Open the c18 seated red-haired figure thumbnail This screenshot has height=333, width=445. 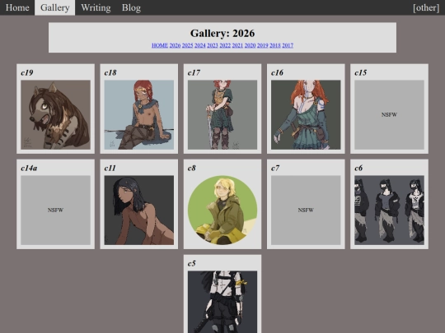point(139,114)
